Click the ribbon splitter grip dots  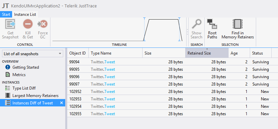[x=187, y=32]
